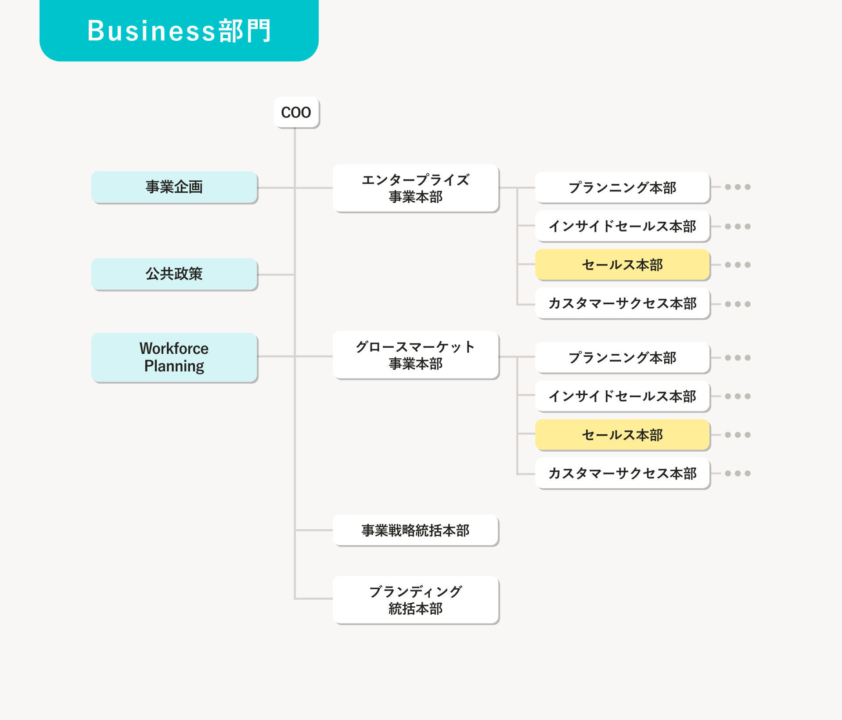Click プランニング本部 under エンタープライズ事業本部
Image resolution: width=842 pixels, height=720 pixels.
point(622,187)
